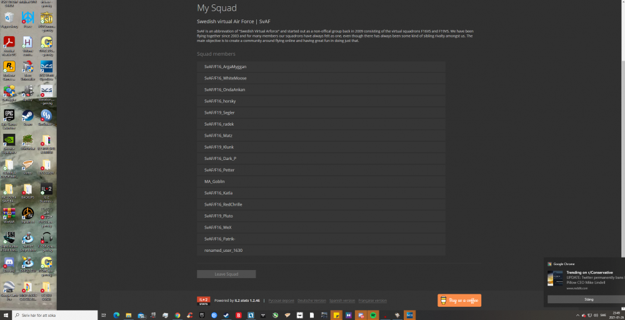Screen dimensions: 625x320
Task: Expand the hidden system tray icons chevron
Action: click(578, 315)
